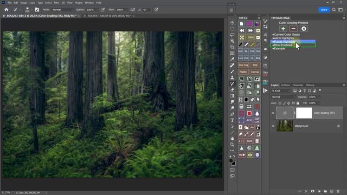Toggle lock transparent pixels in Layers
The width and height of the screenshot is (347, 195).
280,103
